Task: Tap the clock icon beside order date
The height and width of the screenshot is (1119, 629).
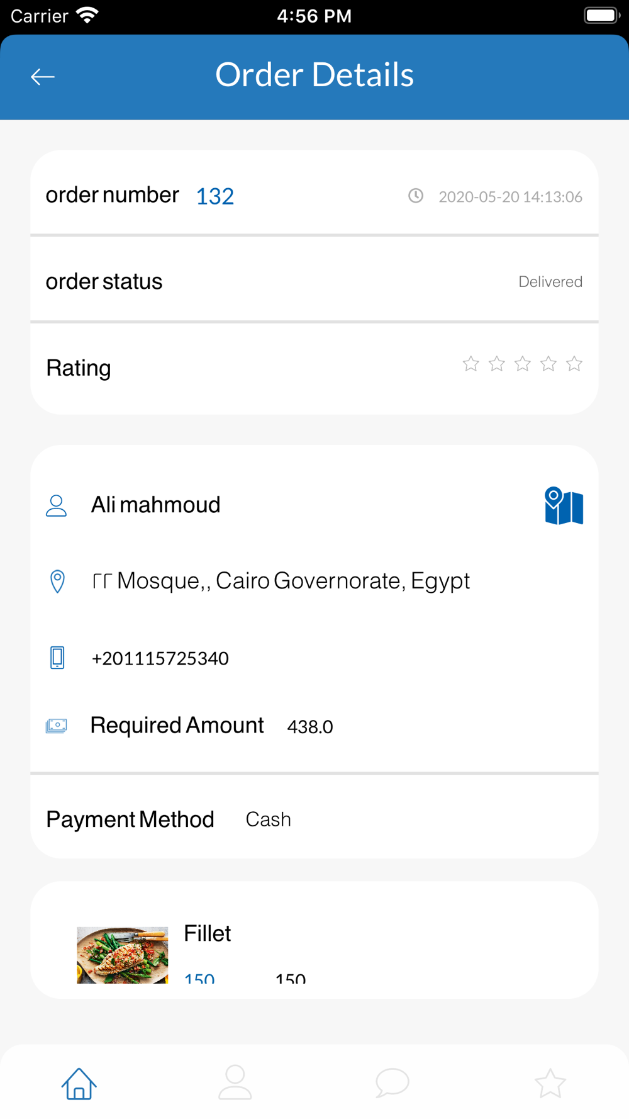Action: pos(415,196)
